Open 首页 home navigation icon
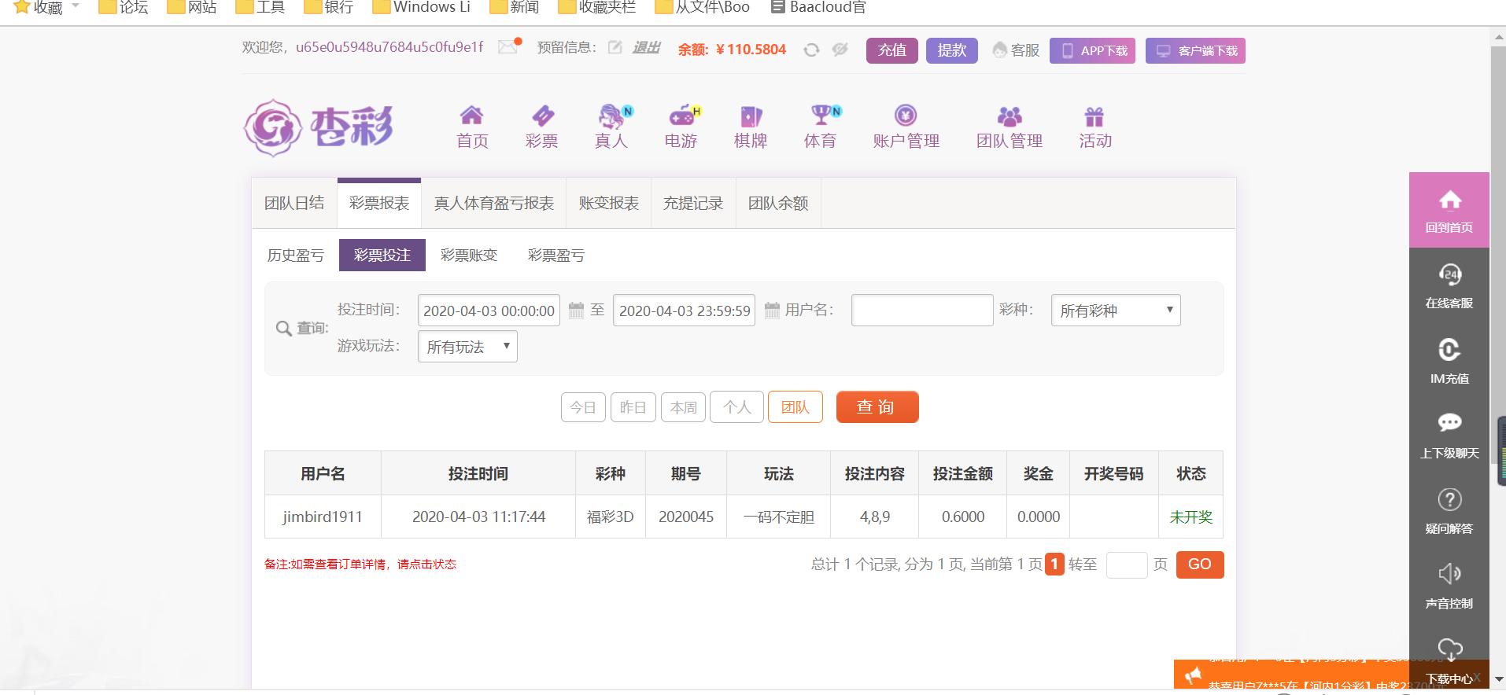 tap(472, 116)
